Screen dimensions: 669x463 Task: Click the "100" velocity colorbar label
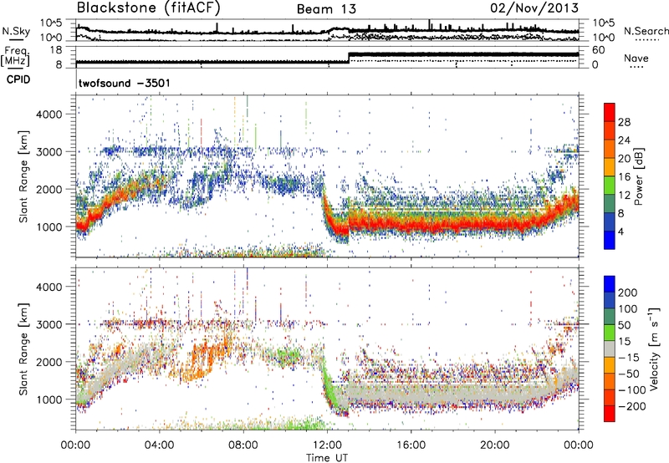[x=628, y=308]
